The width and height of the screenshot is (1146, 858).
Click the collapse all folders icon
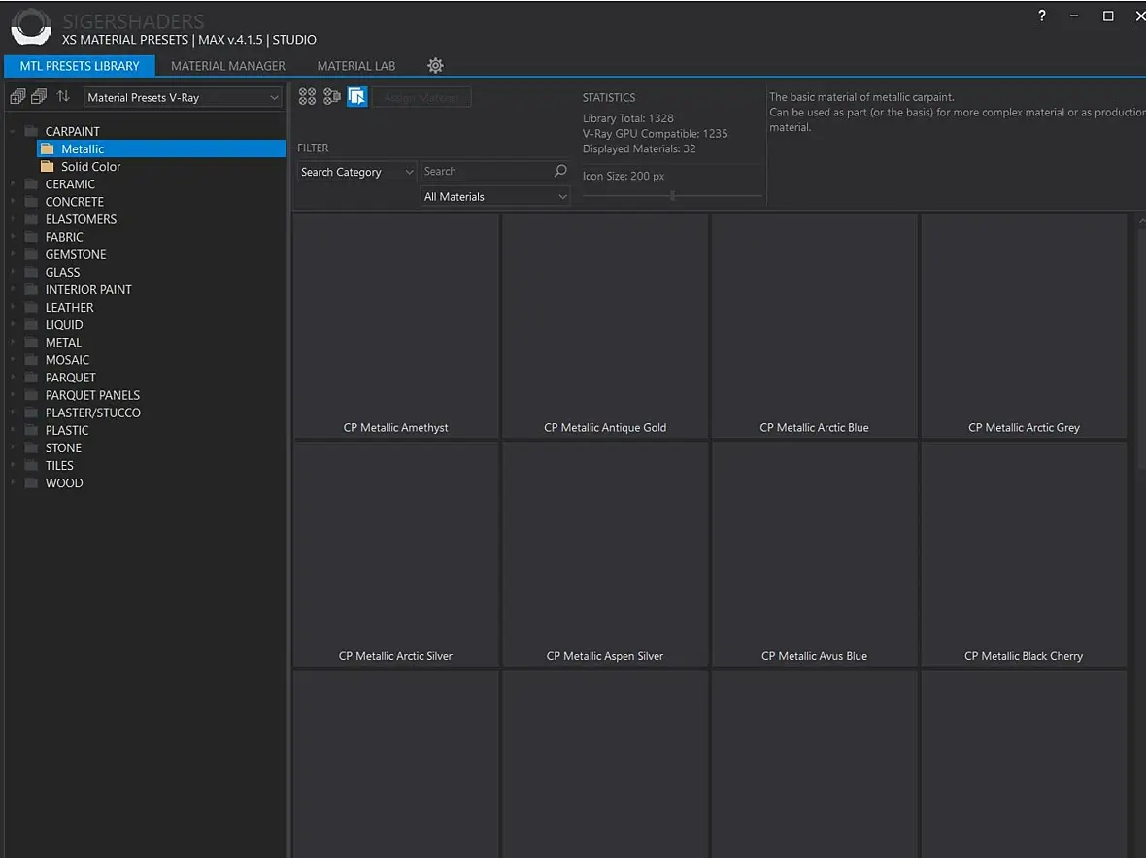(x=39, y=97)
